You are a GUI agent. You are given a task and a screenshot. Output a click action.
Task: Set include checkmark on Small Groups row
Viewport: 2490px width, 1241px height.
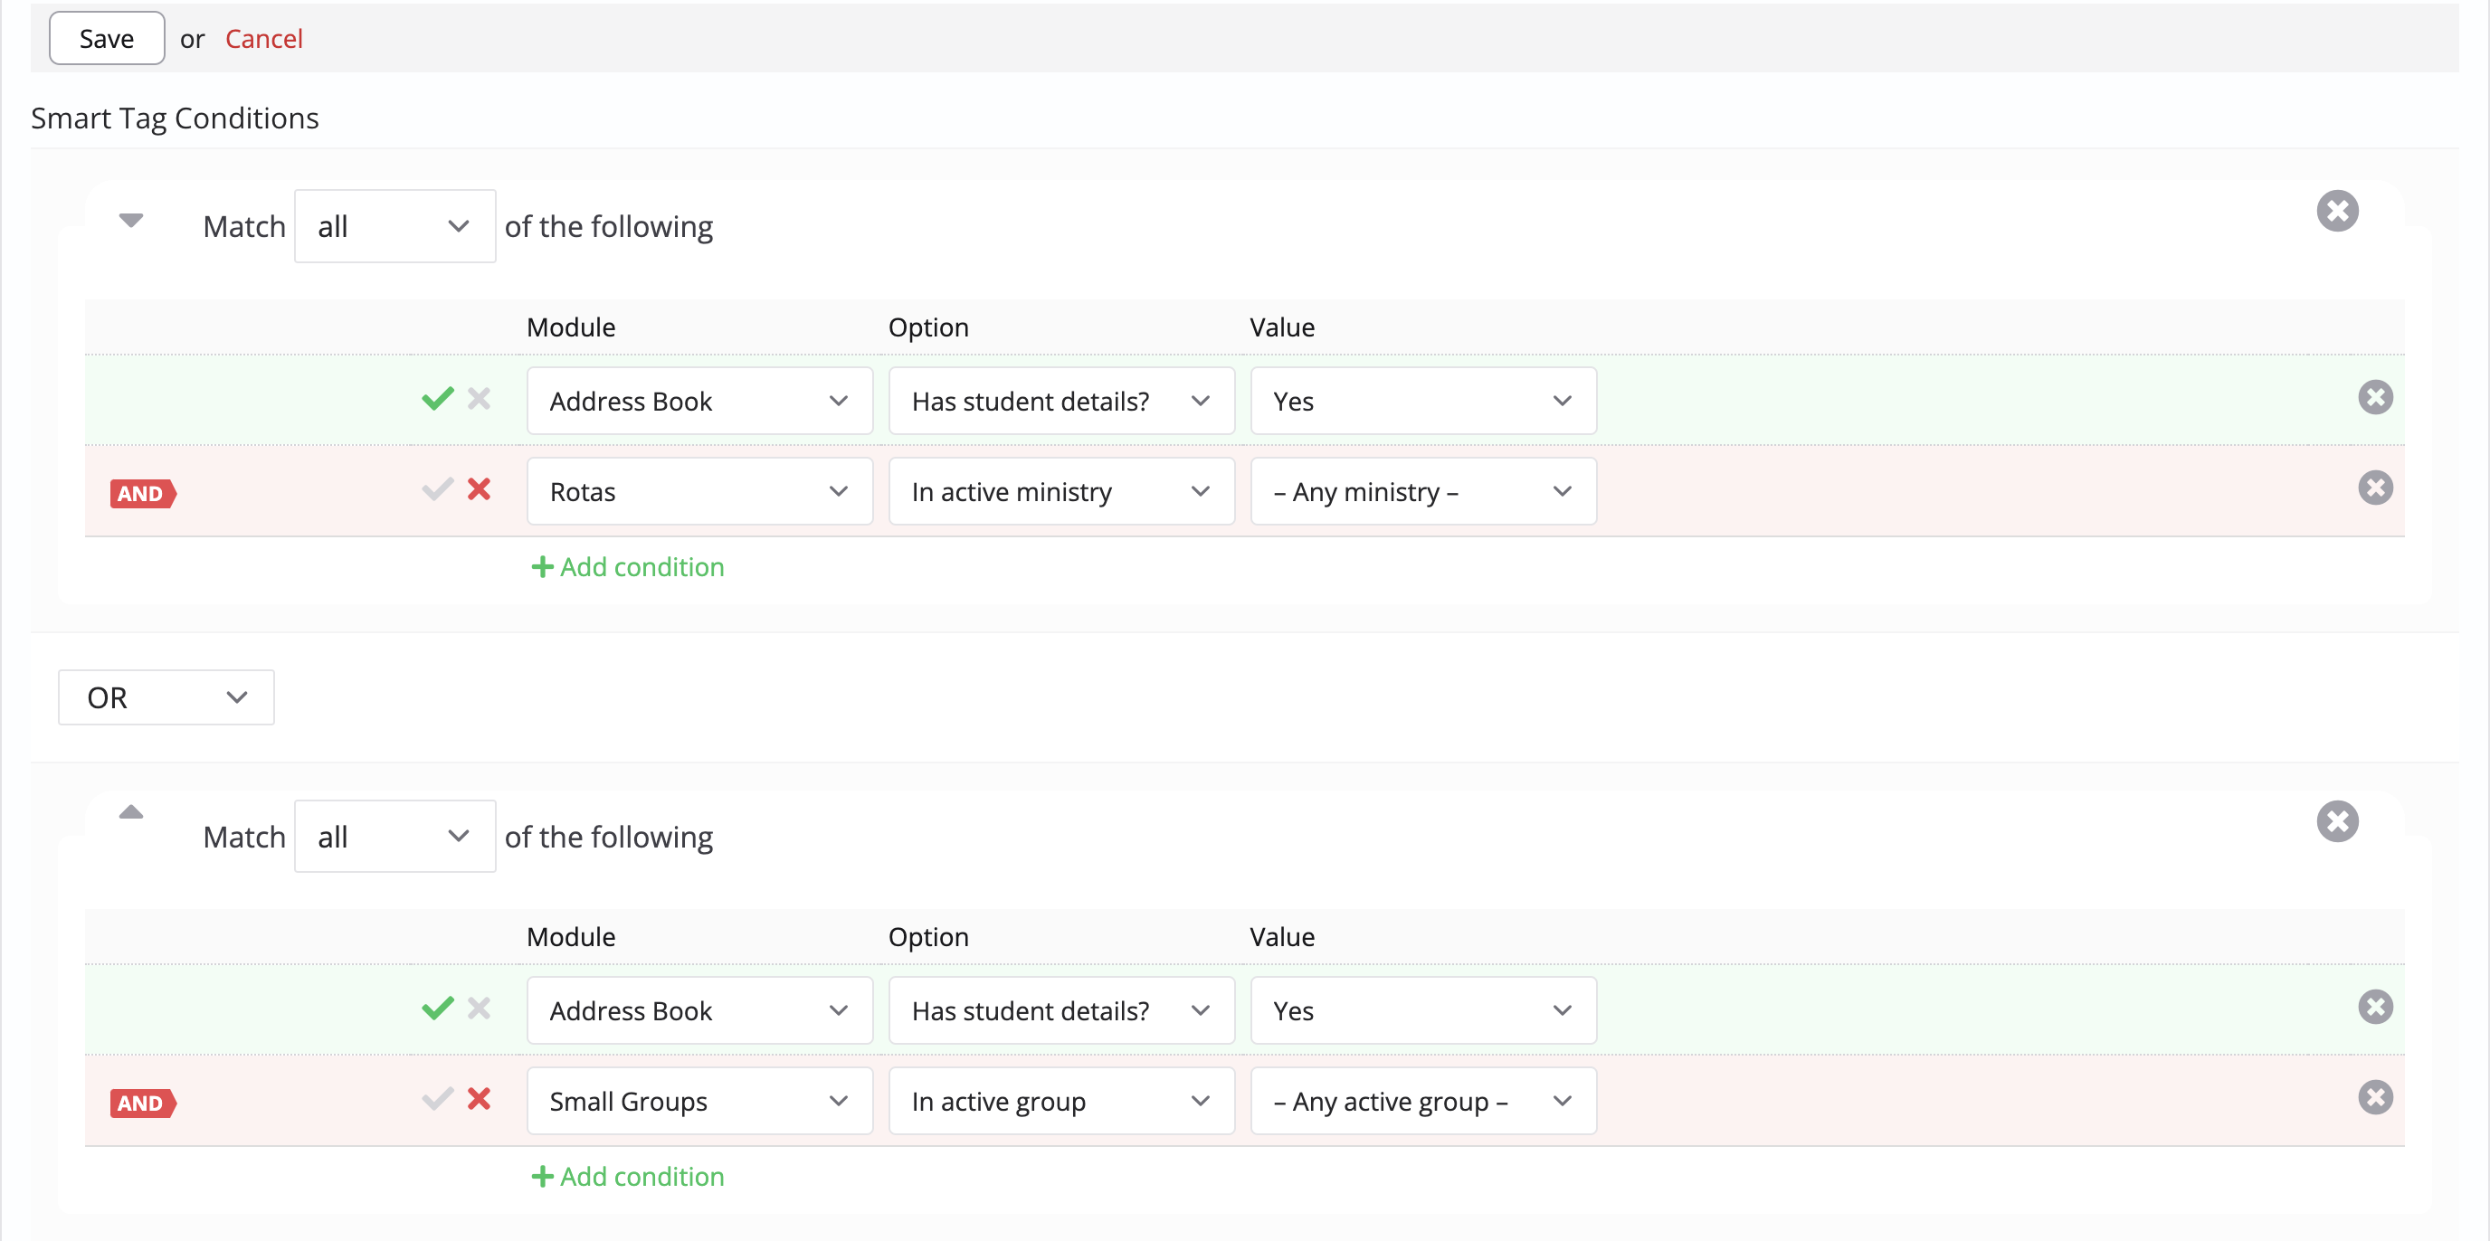pyautogui.click(x=438, y=1099)
